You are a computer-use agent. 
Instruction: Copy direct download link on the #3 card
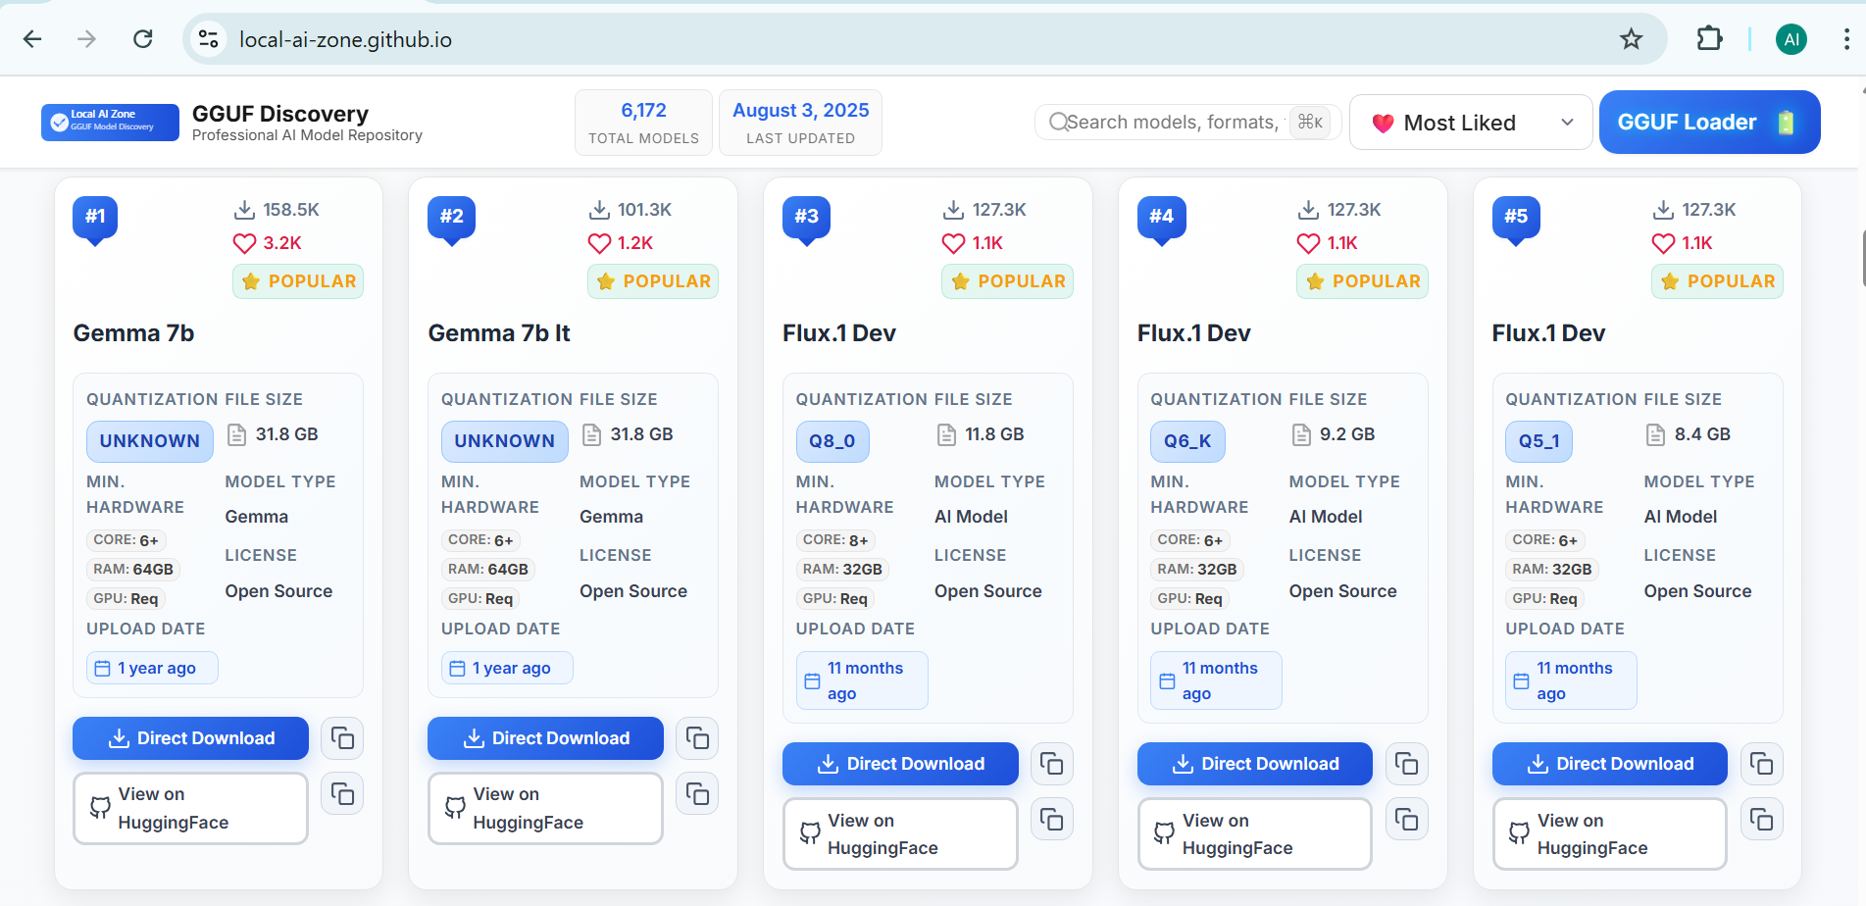(1052, 764)
